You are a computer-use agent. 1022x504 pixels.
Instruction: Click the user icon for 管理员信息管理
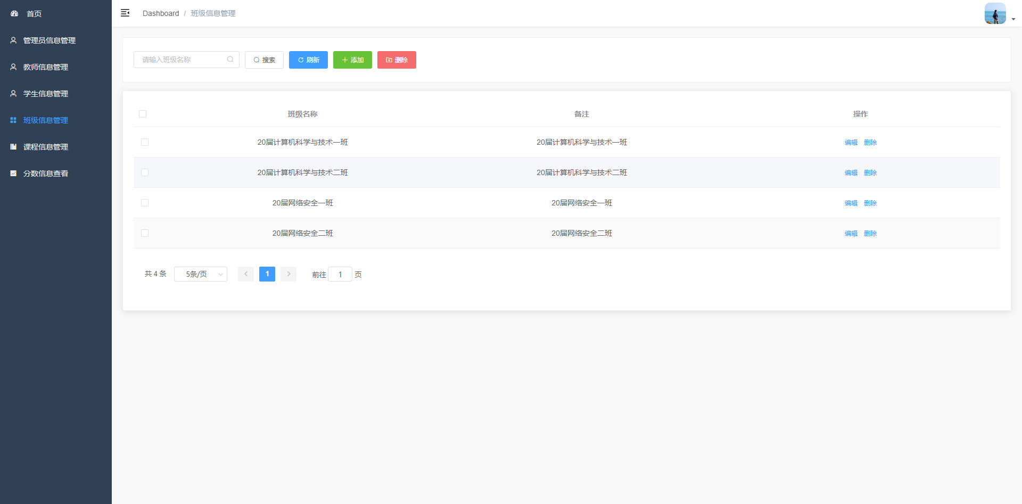point(13,40)
